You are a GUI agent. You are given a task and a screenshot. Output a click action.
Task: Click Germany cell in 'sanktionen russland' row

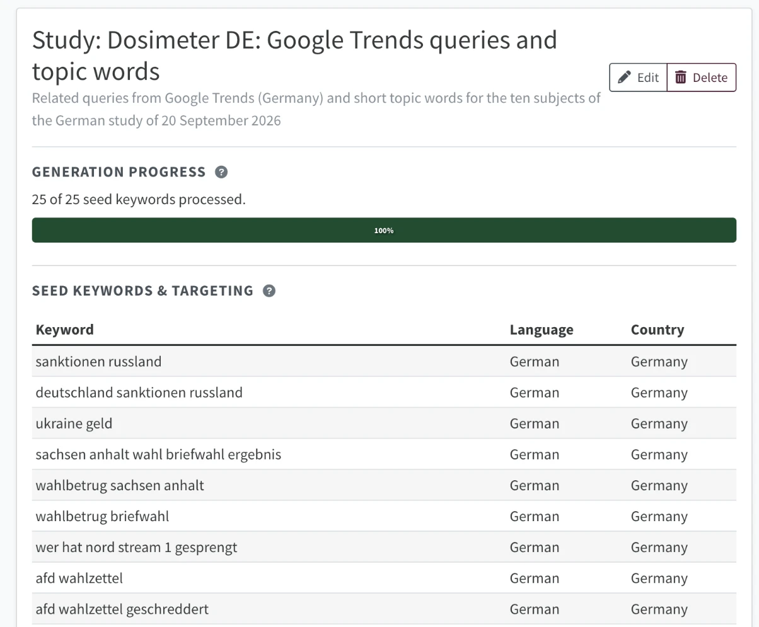pos(659,362)
